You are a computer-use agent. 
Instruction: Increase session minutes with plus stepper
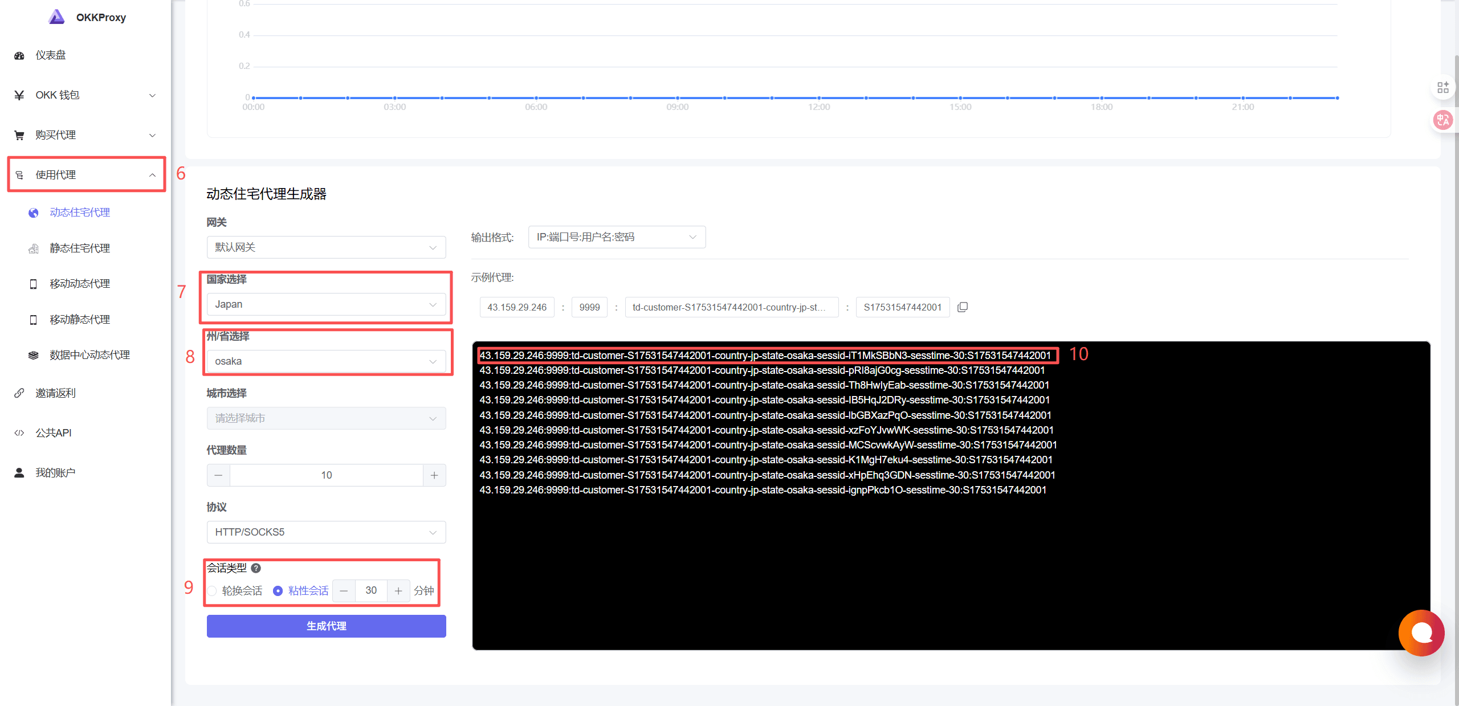click(398, 591)
